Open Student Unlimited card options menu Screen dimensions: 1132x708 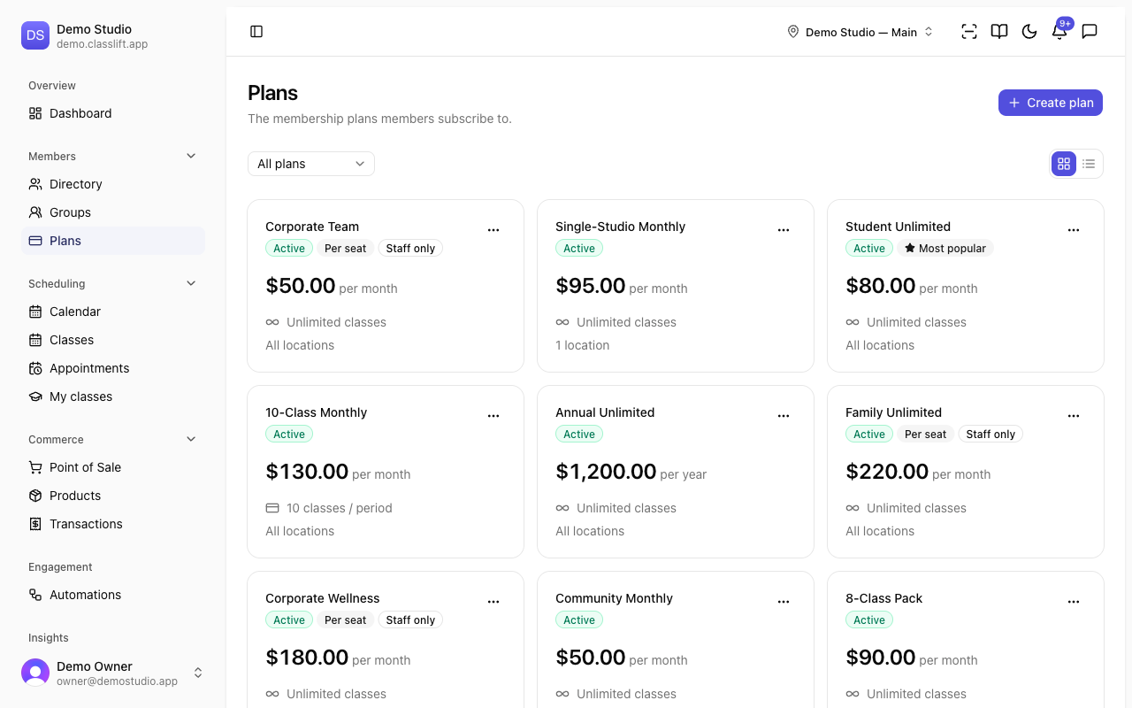click(1074, 230)
